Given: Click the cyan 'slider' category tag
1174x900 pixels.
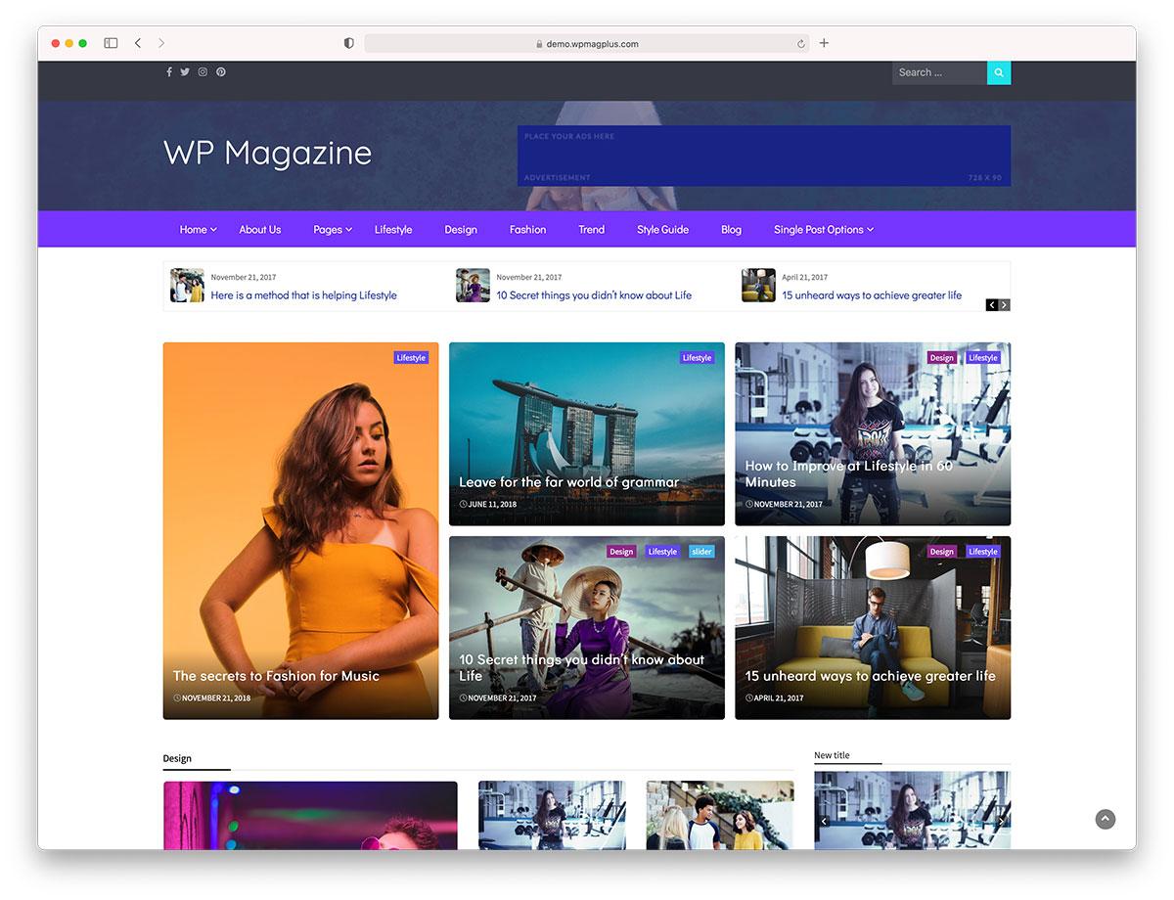Looking at the screenshot, I should click(x=701, y=552).
